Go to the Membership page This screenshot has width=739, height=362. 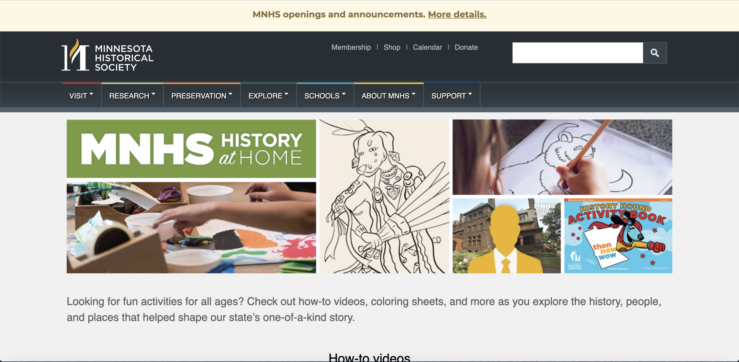click(x=351, y=47)
